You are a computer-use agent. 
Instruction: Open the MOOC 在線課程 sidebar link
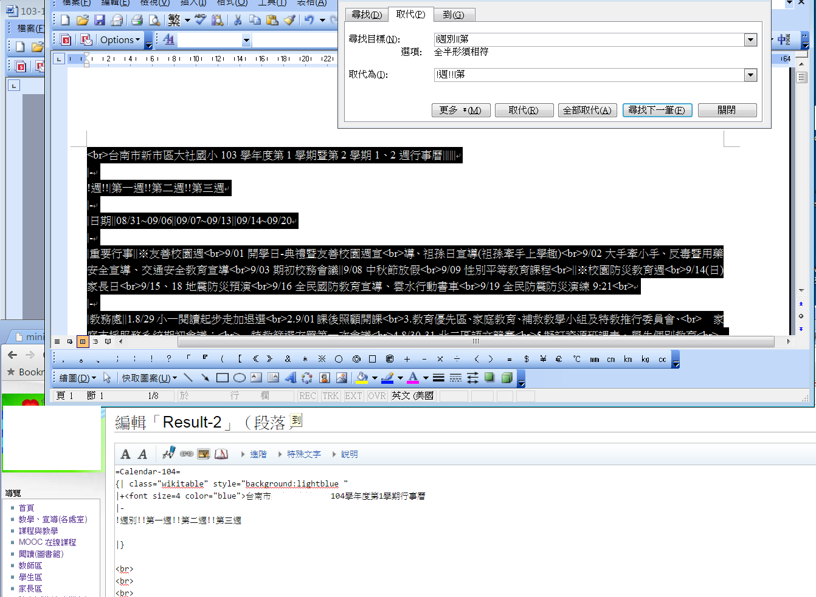[47, 542]
